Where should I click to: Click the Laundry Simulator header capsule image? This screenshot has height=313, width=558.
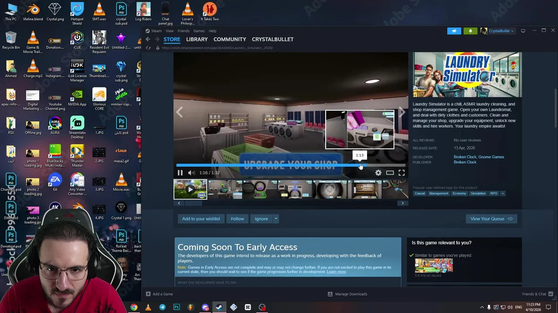(x=467, y=75)
